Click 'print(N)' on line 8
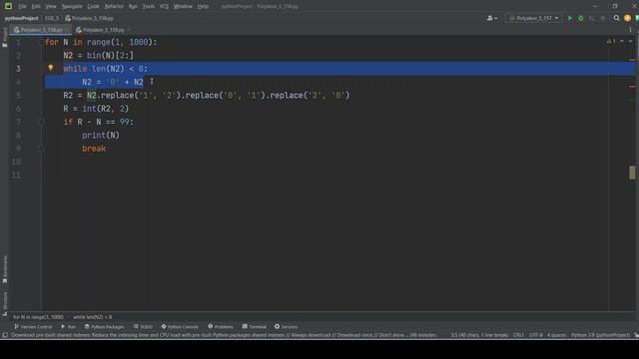 pos(101,136)
